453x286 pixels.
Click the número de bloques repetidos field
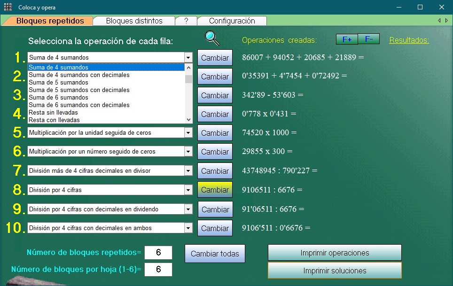point(158,253)
